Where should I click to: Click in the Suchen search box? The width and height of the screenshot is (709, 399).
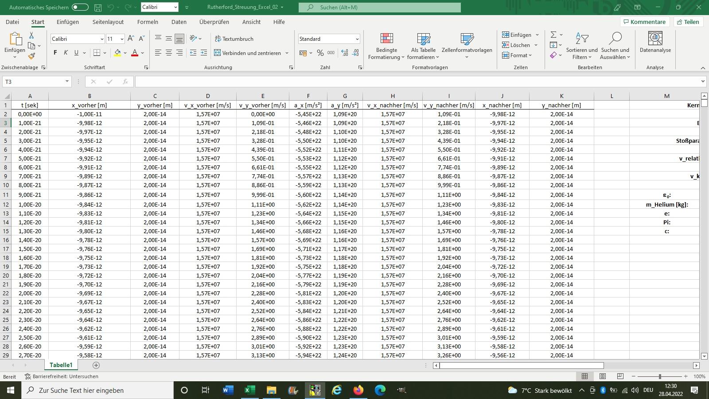pos(380,7)
